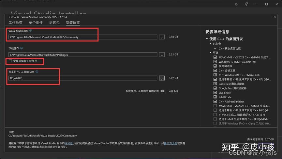Click info icon next to 共享组件、工具和 SDK
The image size is (282, 159).
tap(37, 72)
